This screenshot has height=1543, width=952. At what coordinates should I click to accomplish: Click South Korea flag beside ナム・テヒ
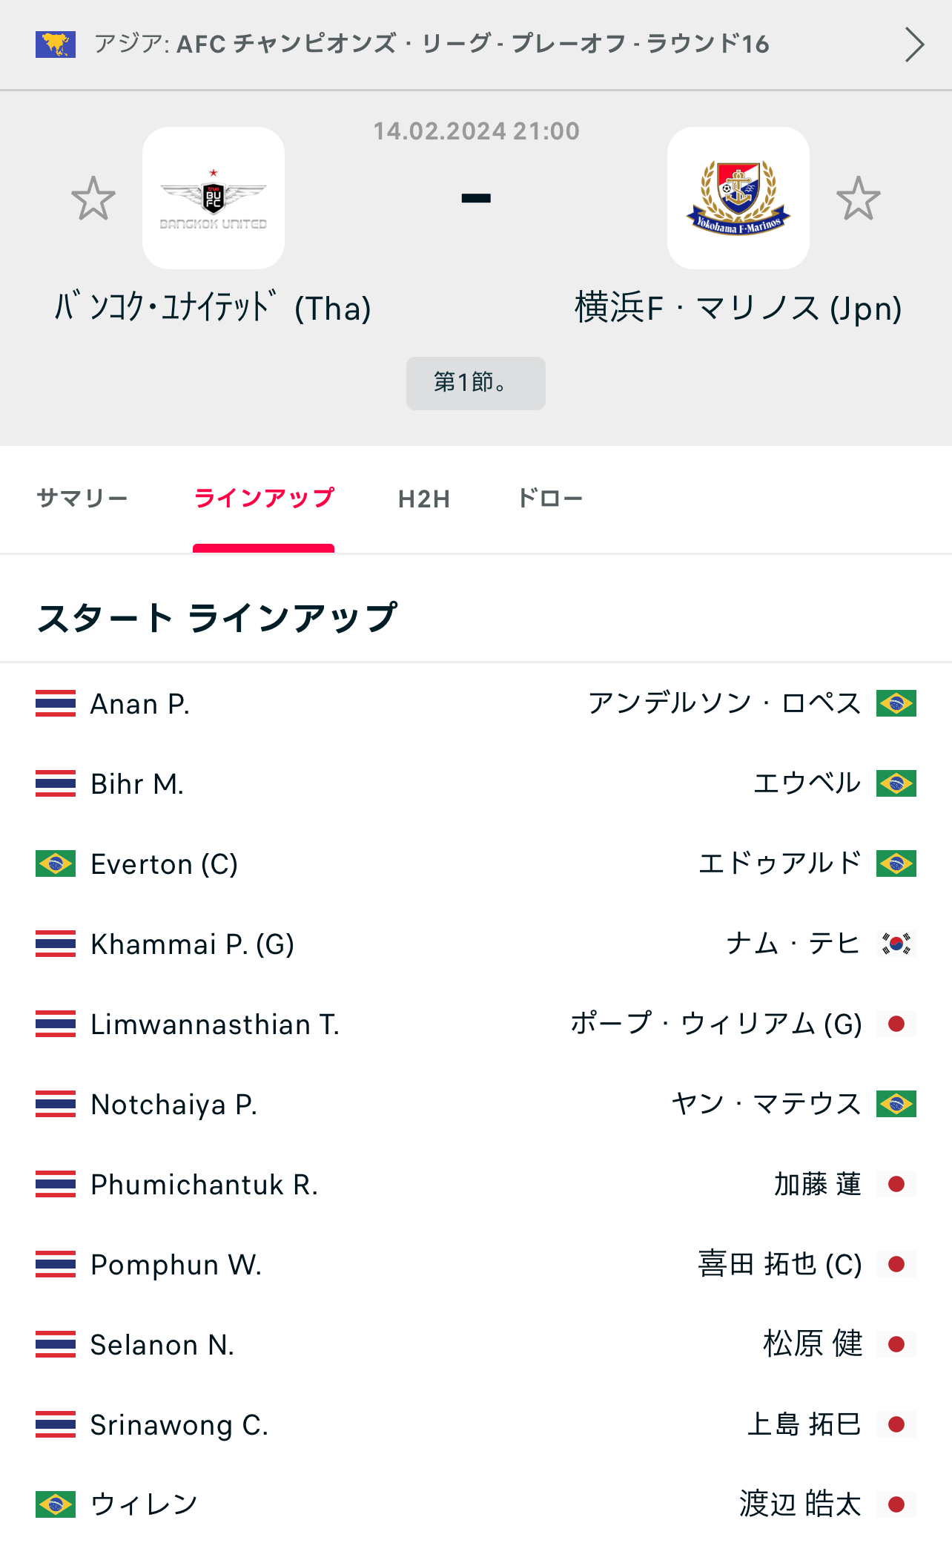pyautogui.click(x=896, y=944)
